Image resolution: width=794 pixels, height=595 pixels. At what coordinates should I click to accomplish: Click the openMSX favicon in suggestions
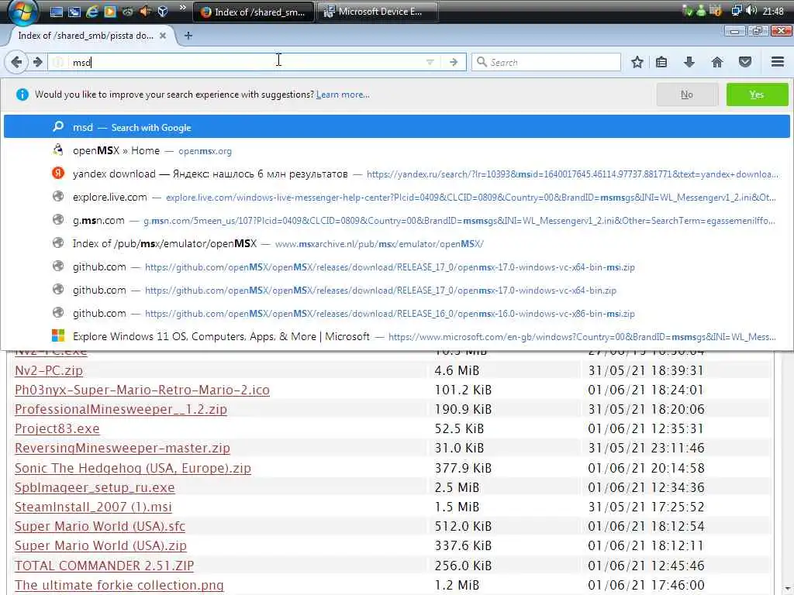click(58, 150)
